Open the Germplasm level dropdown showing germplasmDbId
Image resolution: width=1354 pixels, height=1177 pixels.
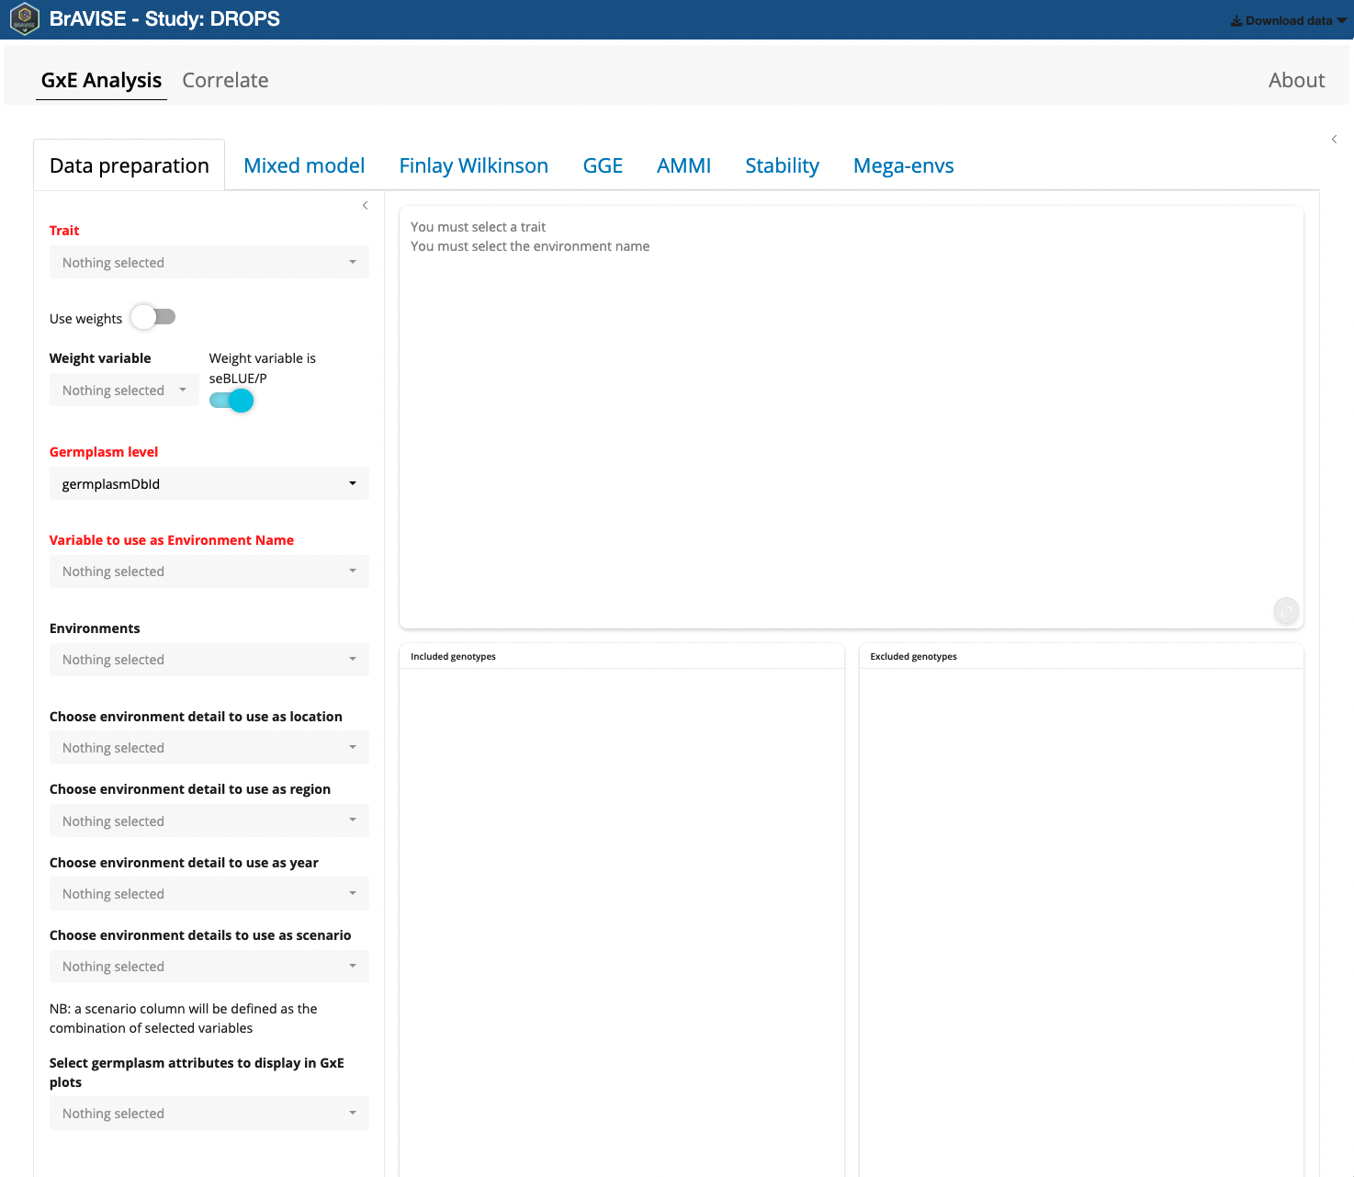(209, 484)
